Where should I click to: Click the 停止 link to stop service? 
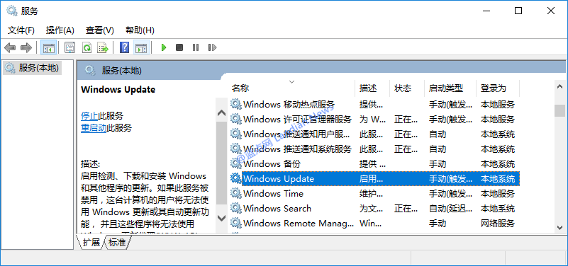click(x=89, y=116)
